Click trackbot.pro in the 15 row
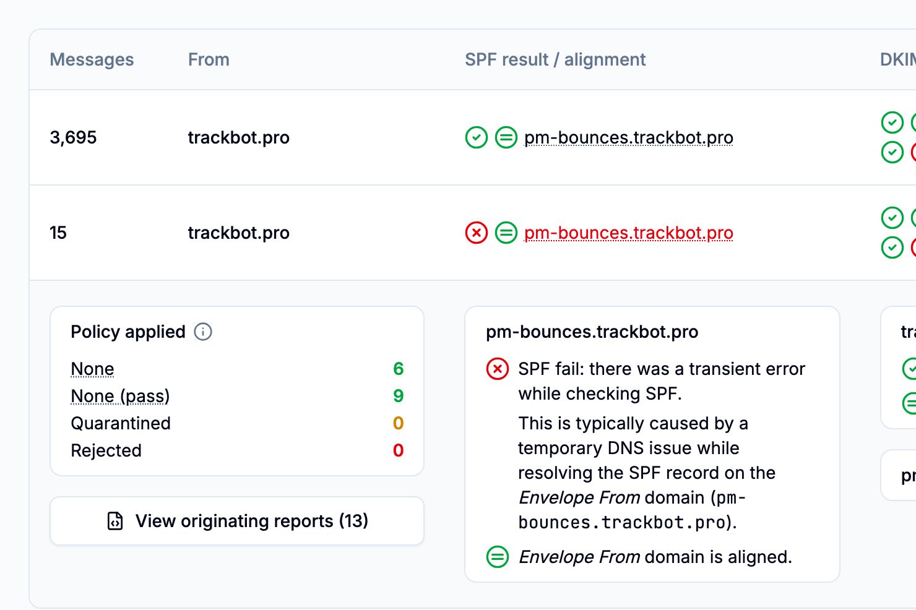This screenshot has height=610, width=916. pyautogui.click(x=238, y=233)
